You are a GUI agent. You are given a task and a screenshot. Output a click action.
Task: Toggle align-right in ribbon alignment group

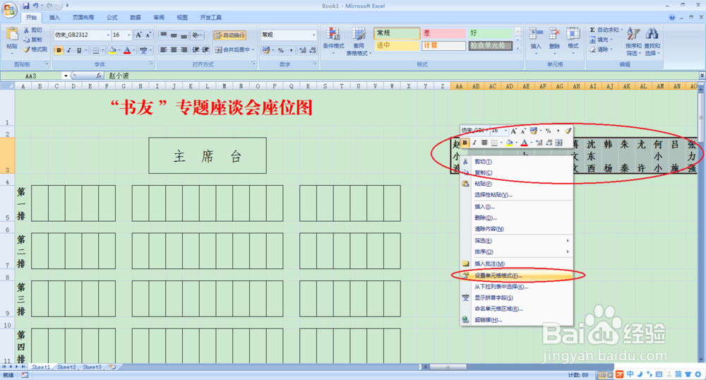tap(184, 49)
